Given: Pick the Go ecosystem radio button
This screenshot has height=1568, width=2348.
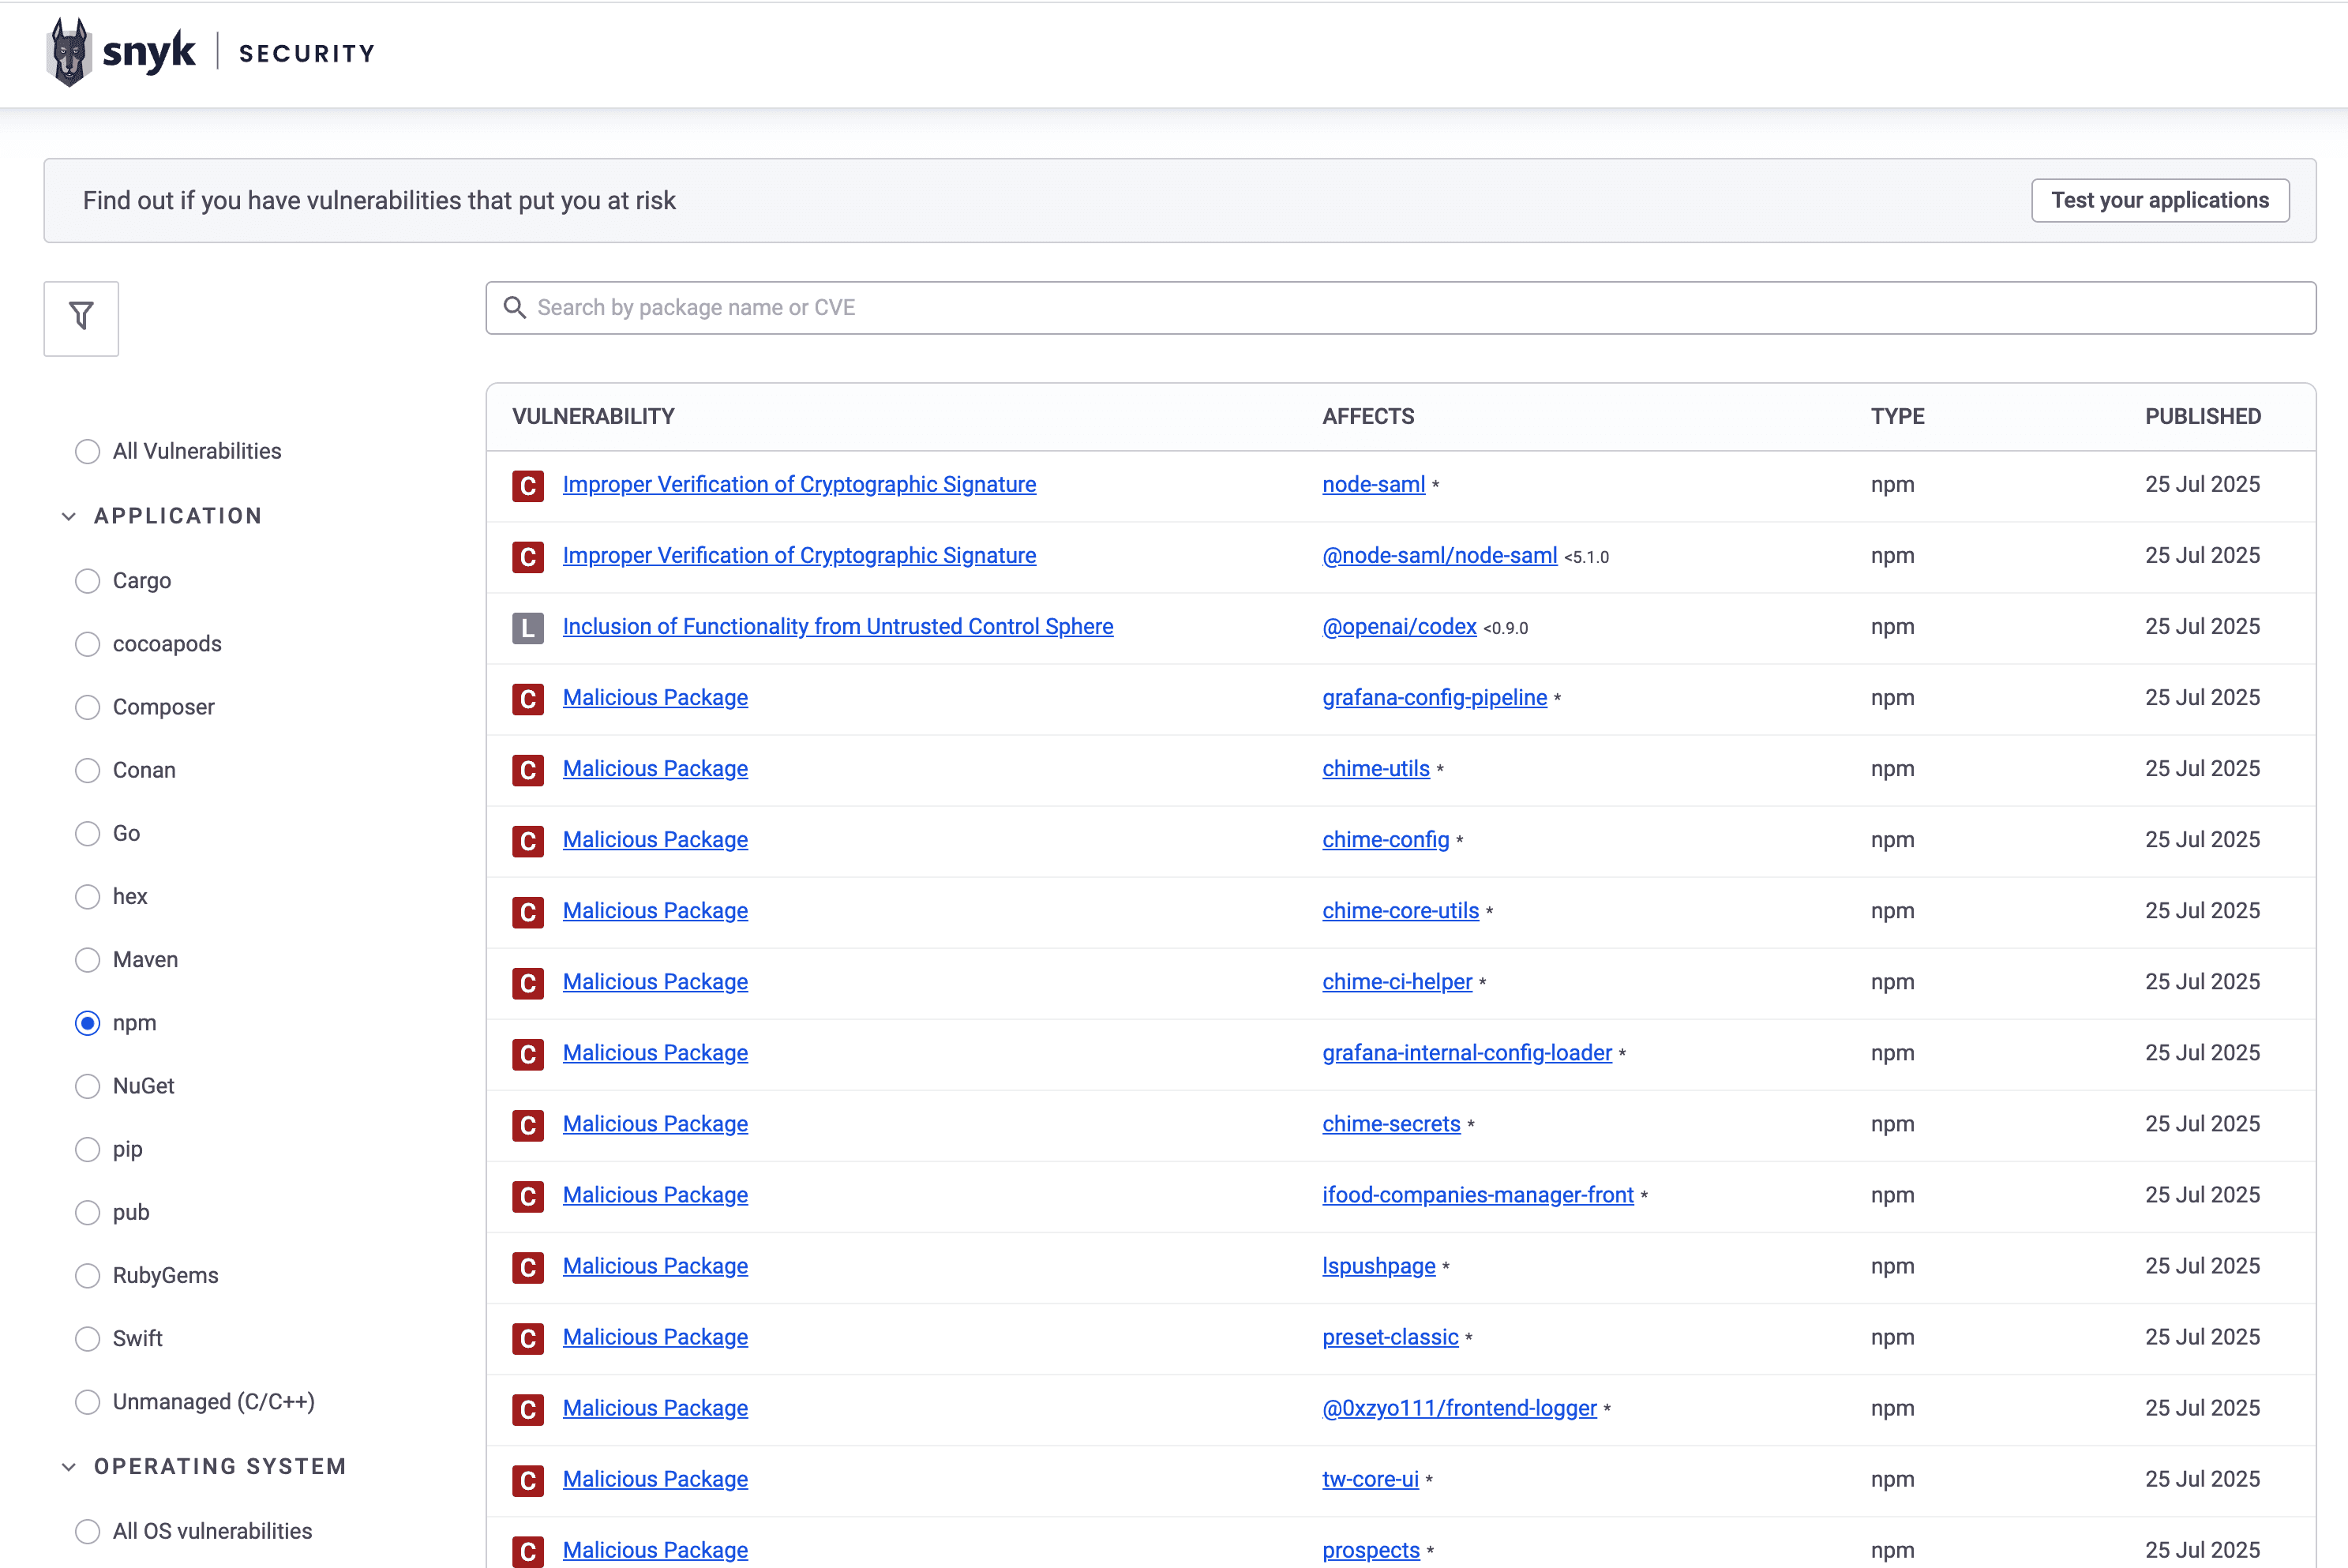Looking at the screenshot, I should (x=88, y=833).
